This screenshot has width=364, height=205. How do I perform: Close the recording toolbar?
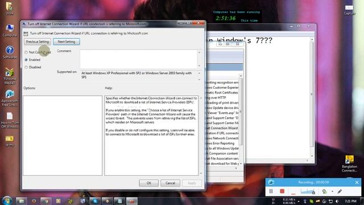click(x=357, y=183)
